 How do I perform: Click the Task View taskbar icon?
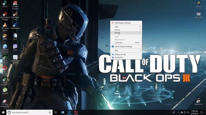[56, 112]
